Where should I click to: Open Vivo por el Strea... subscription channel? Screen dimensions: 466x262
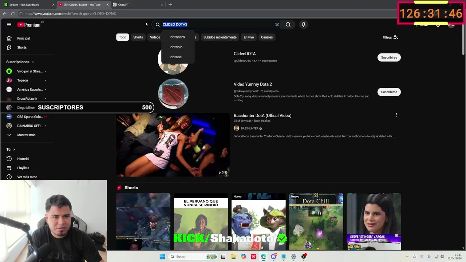pyautogui.click(x=29, y=71)
